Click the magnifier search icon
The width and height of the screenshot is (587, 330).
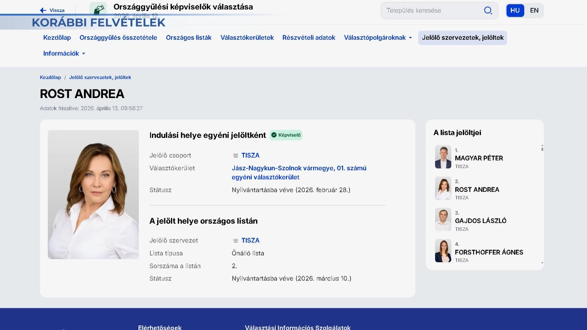pyautogui.click(x=488, y=10)
